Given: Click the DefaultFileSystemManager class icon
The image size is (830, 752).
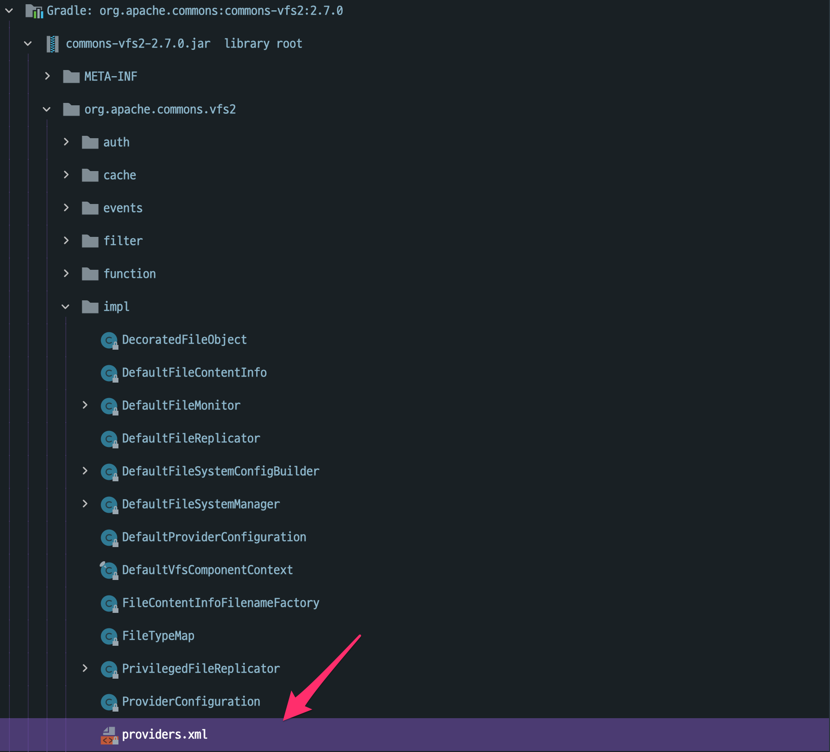Looking at the screenshot, I should click(109, 505).
